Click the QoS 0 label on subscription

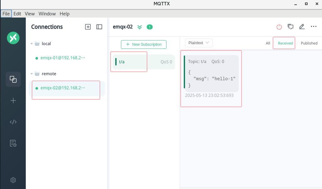[166, 62]
